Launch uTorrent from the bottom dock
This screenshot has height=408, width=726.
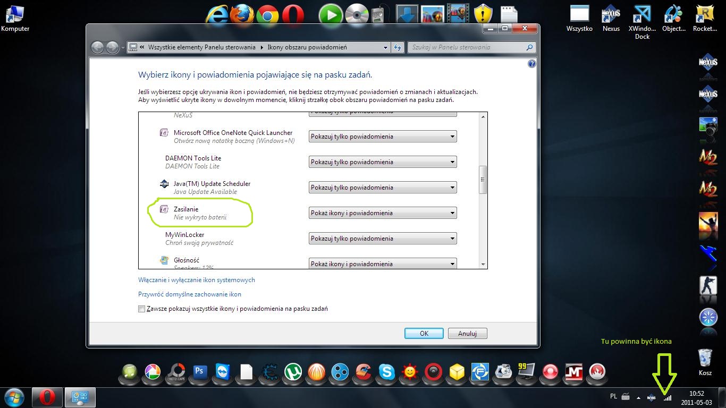click(292, 372)
